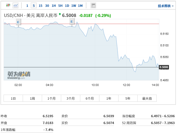
Task: Open the news table layout icon
Action: 93,5
